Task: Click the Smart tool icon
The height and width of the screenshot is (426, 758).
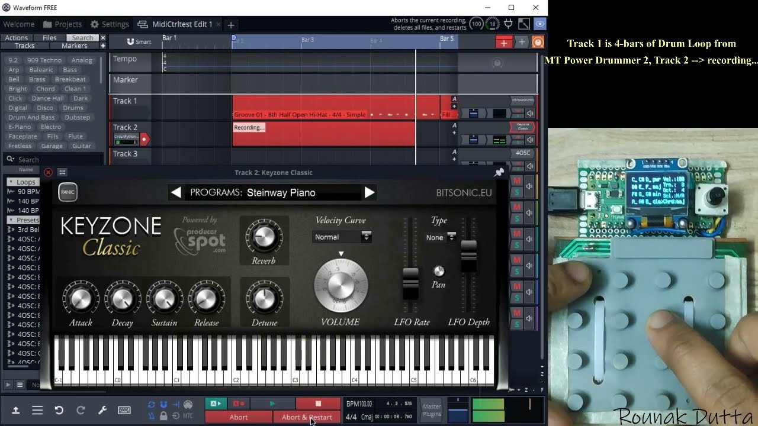Action: pos(139,41)
